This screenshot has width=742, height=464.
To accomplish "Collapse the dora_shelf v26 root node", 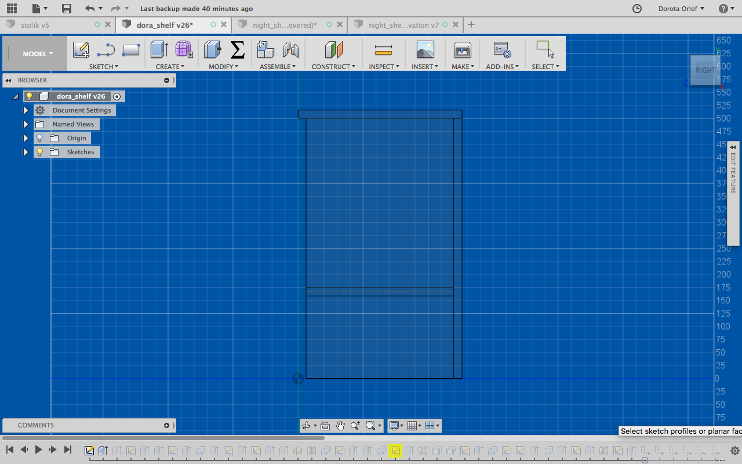I will coord(16,96).
